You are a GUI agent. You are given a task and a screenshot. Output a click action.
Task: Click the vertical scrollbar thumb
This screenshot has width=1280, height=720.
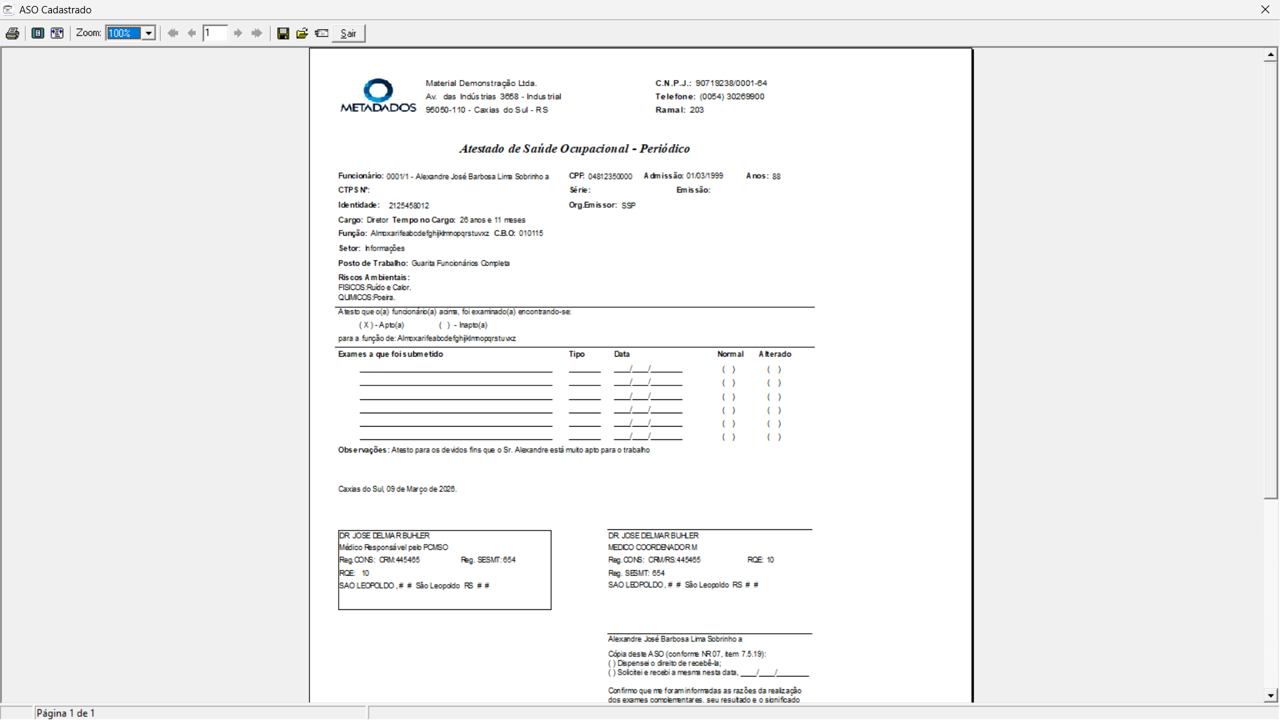click(1271, 280)
